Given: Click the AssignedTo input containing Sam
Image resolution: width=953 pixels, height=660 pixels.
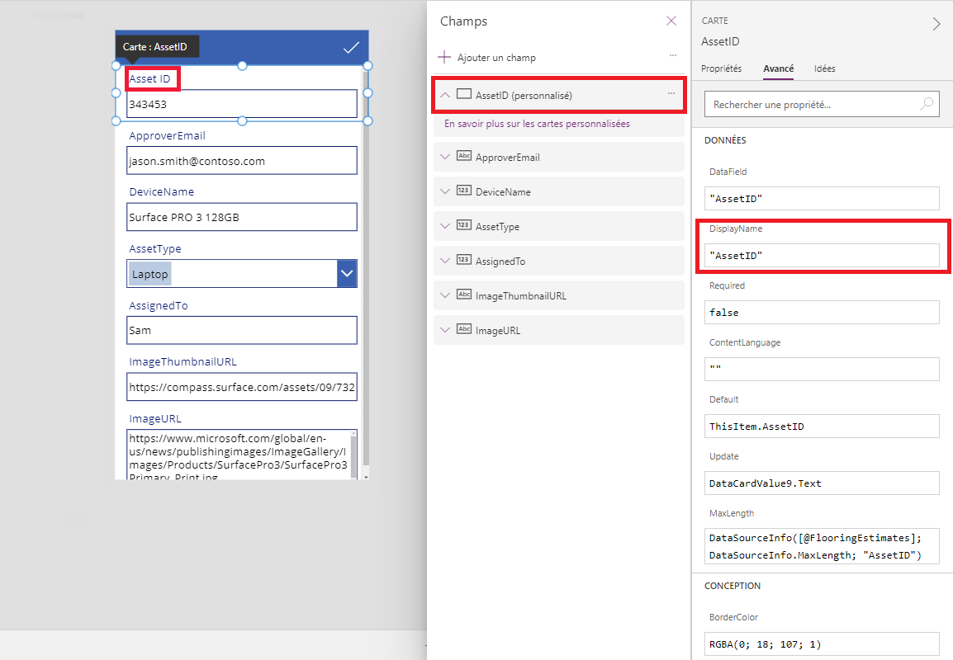Looking at the screenshot, I should 242,330.
